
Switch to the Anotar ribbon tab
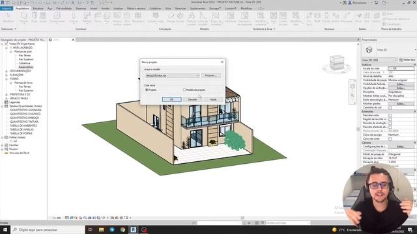point(106,8)
